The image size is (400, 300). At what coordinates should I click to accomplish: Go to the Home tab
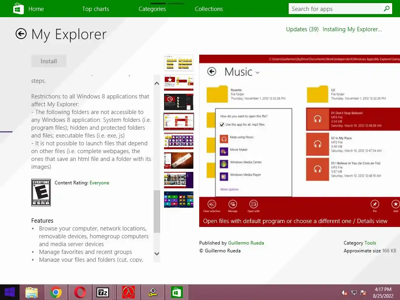[36, 9]
